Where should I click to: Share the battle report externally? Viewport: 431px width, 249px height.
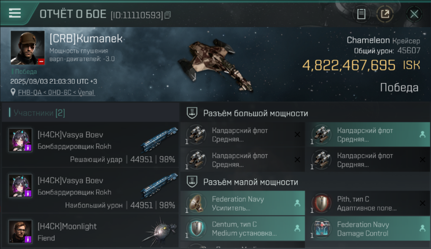point(385,14)
